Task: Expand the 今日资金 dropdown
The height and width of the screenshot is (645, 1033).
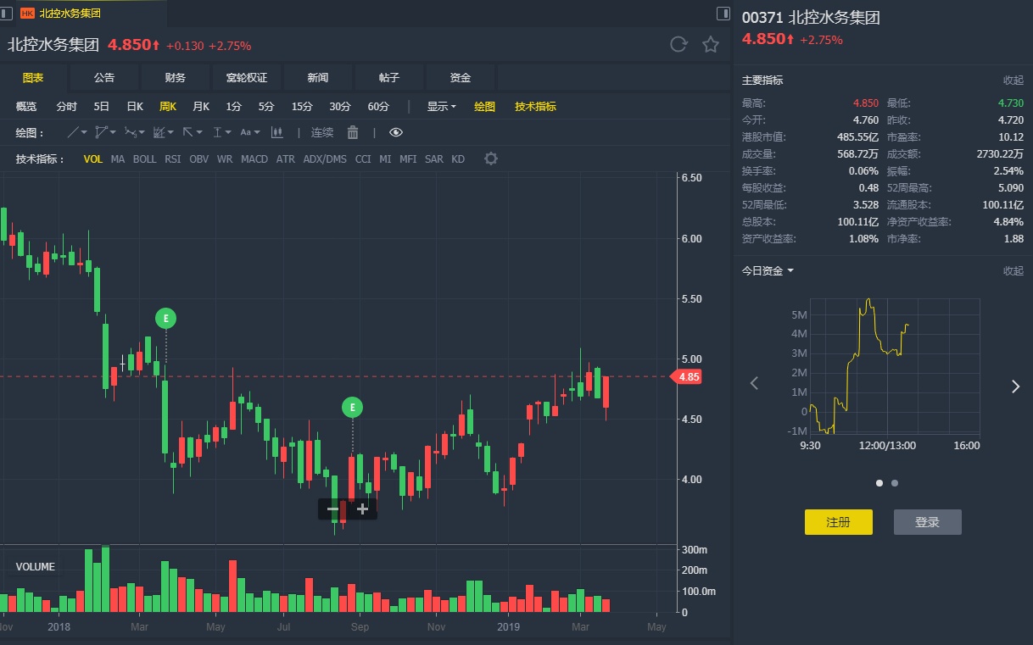Action: [x=768, y=270]
